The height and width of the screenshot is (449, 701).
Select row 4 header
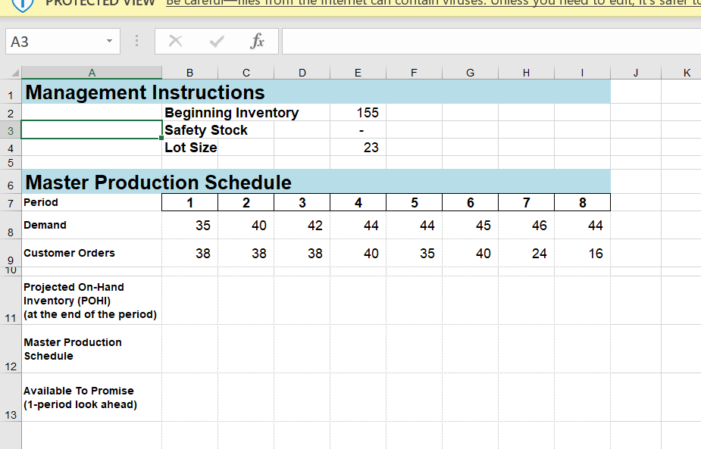click(x=11, y=148)
